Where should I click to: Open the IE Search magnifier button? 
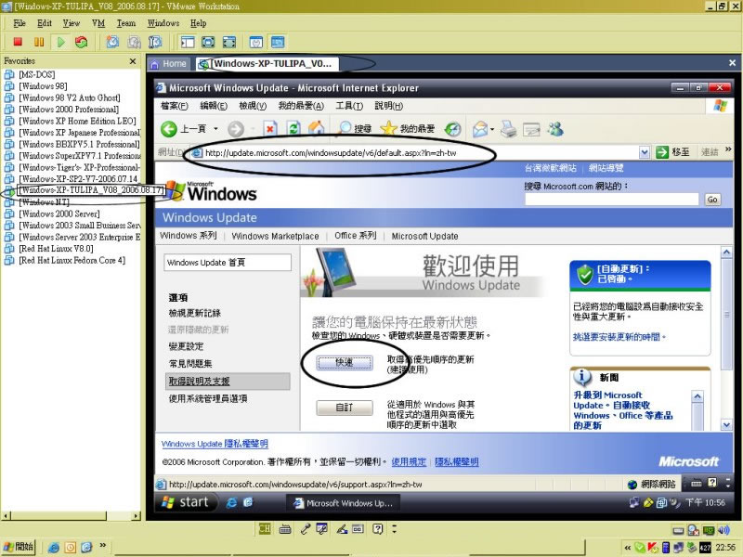click(x=355, y=128)
